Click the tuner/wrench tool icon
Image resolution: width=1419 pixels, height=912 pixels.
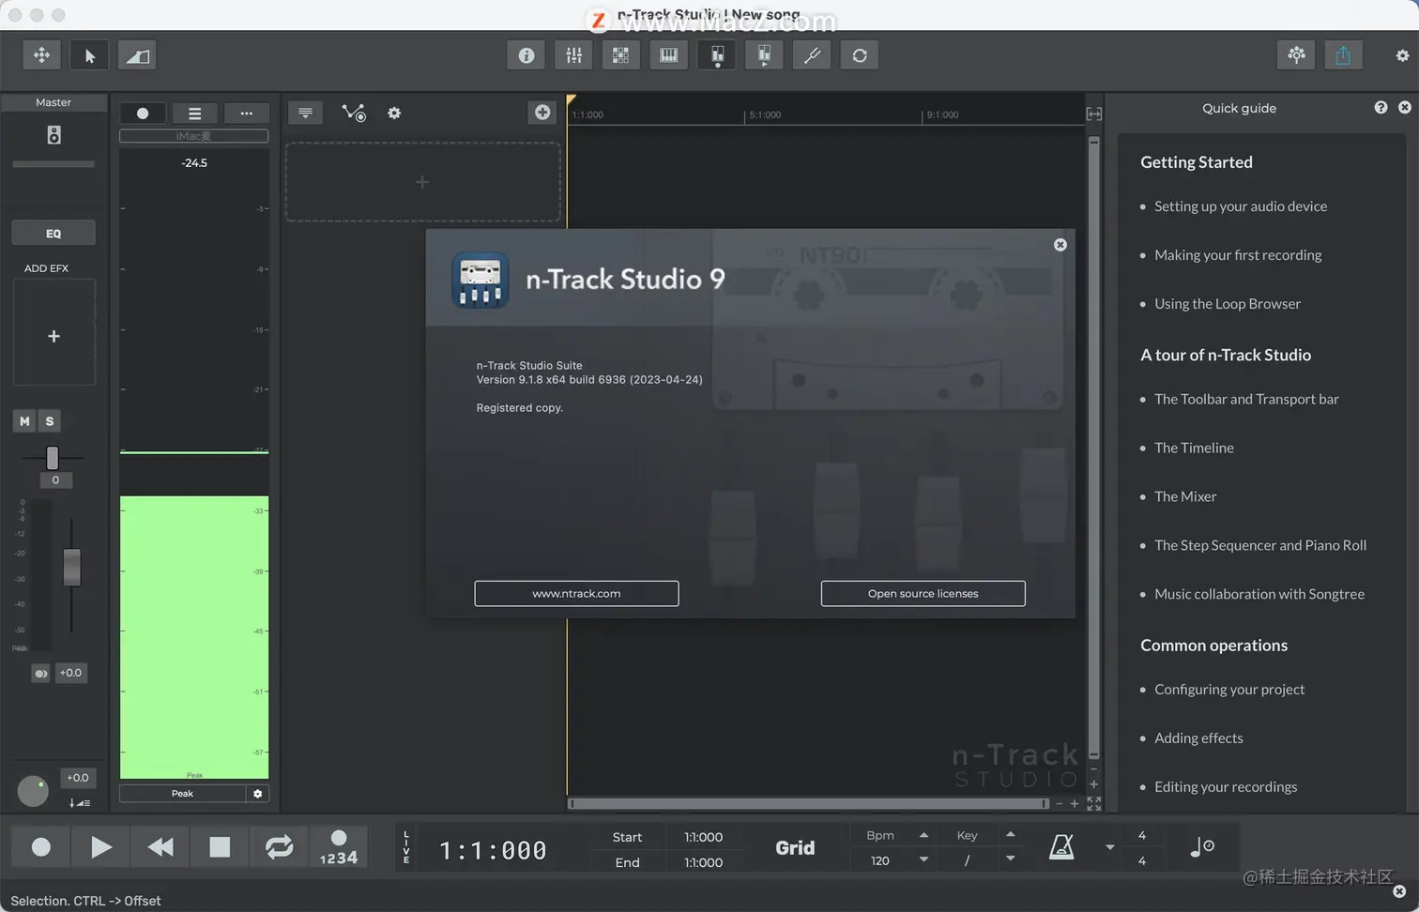tap(812, 55)
